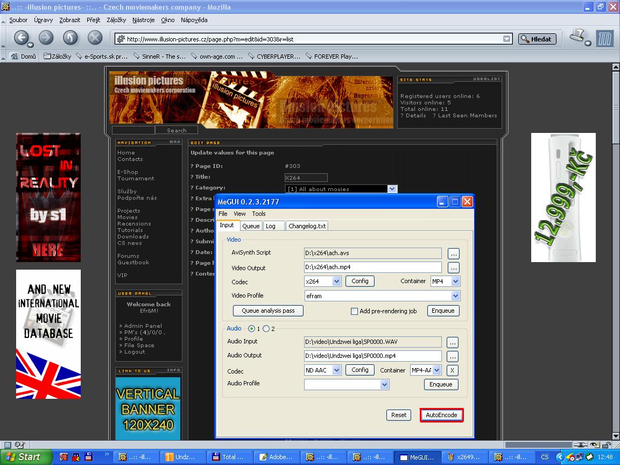Screen dimensions: 620x465
Task: Select audio track 1 radio button
Action: (x=251, y=329)
